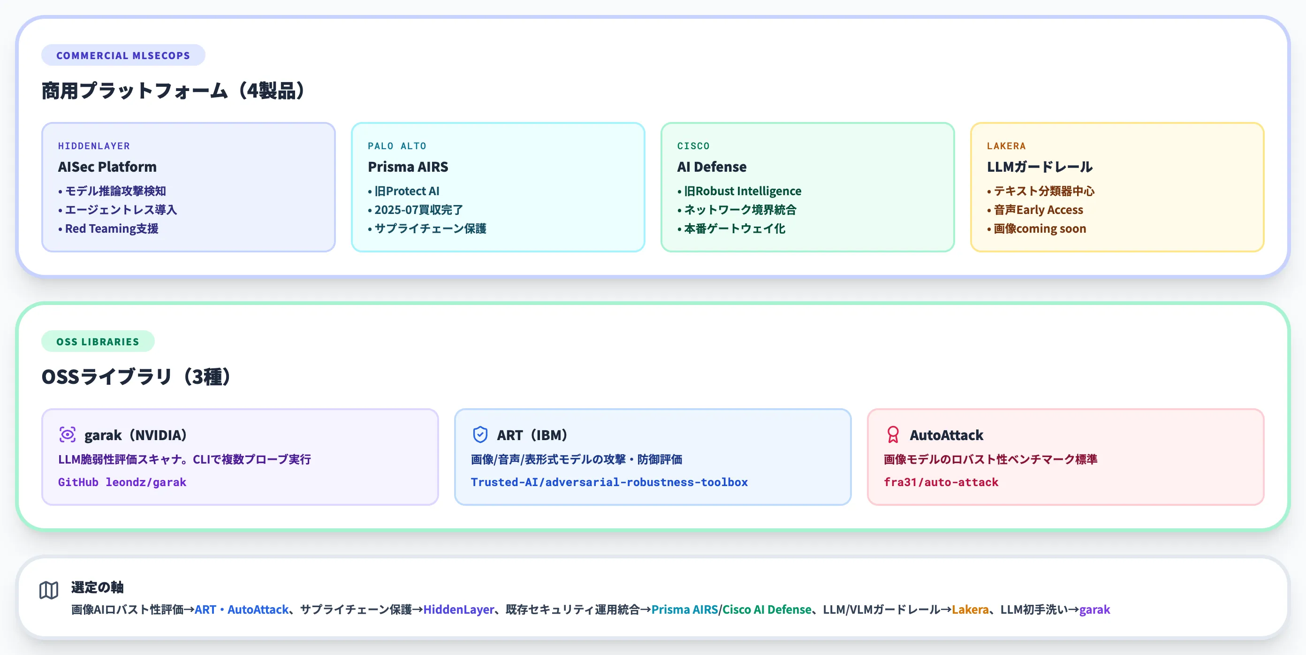Click the map icon beside 選定の軸
Viewport: 1306px width, 655px height.
(x=49, y=590)
